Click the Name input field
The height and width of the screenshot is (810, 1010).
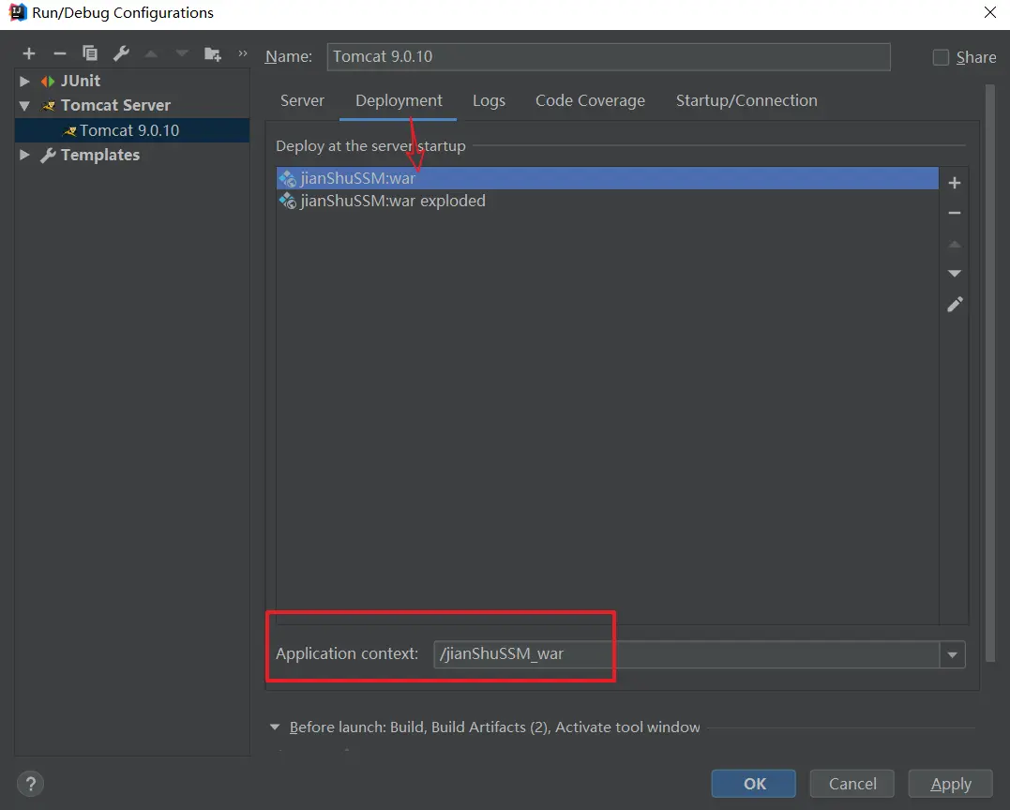point(609,56)
